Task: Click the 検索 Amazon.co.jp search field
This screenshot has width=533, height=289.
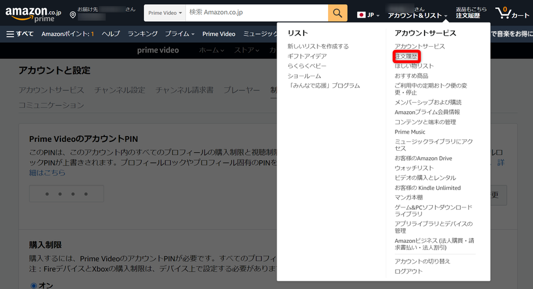Action: click(x=256, y=13)
